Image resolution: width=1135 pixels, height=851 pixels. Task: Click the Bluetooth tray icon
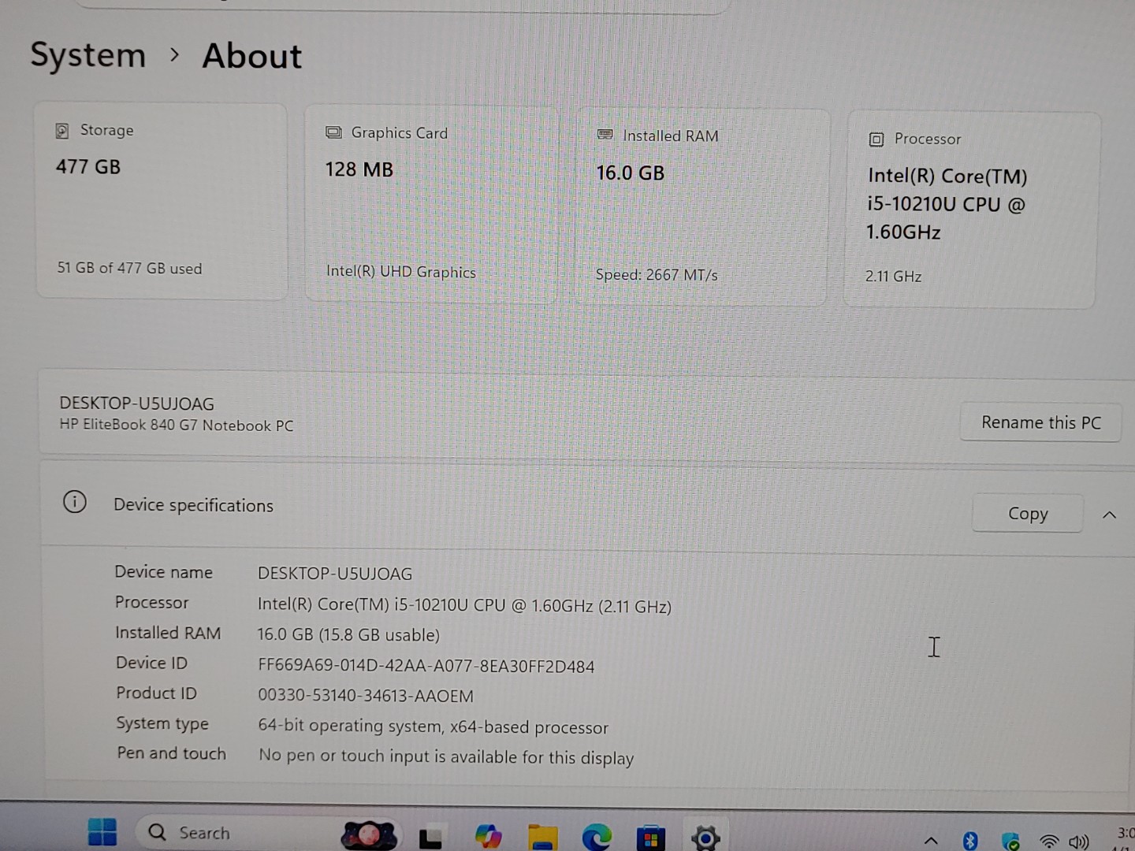(970, 841)
